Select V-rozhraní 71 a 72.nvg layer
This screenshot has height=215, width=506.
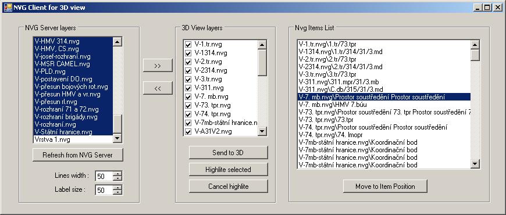73,109
